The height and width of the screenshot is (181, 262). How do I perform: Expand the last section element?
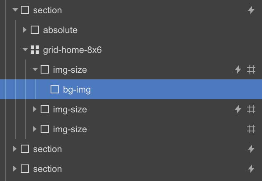click(x=15, y=169)
